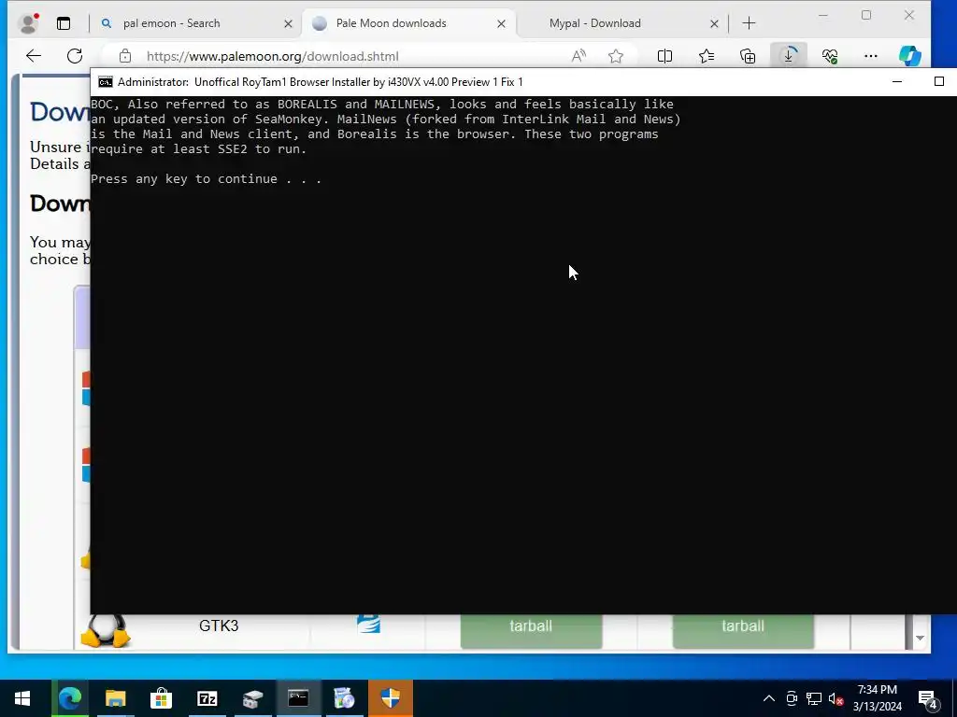Screen dimensions: 957x717
Task: Click left tarball button in GTK3 row
Action: (531, 630)
